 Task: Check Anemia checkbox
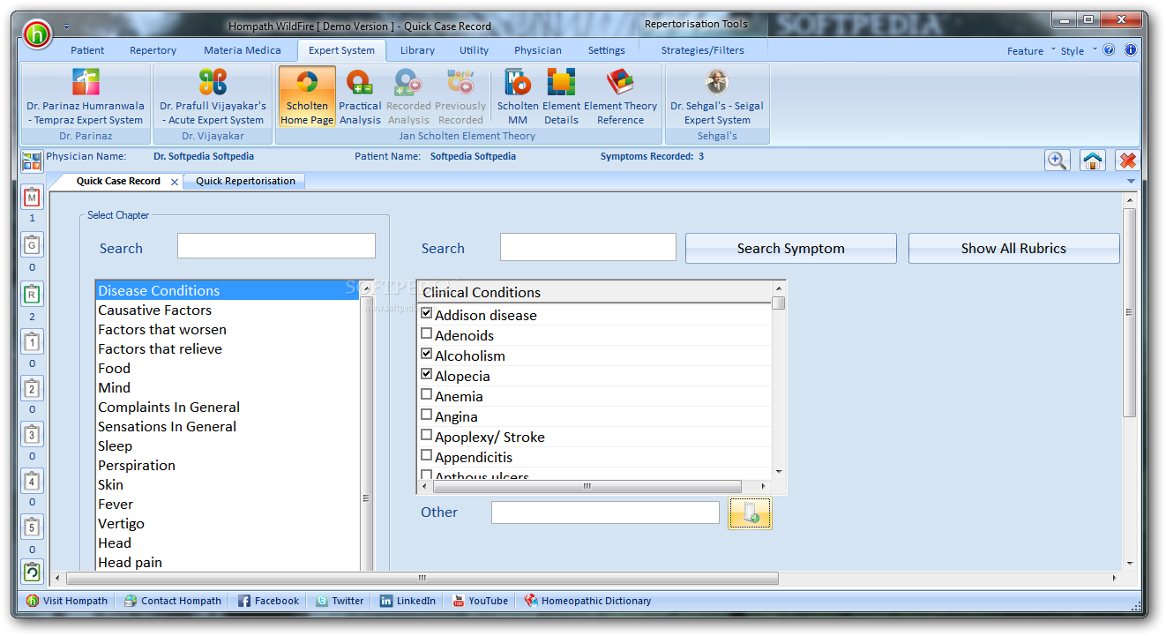coord(427,394)
